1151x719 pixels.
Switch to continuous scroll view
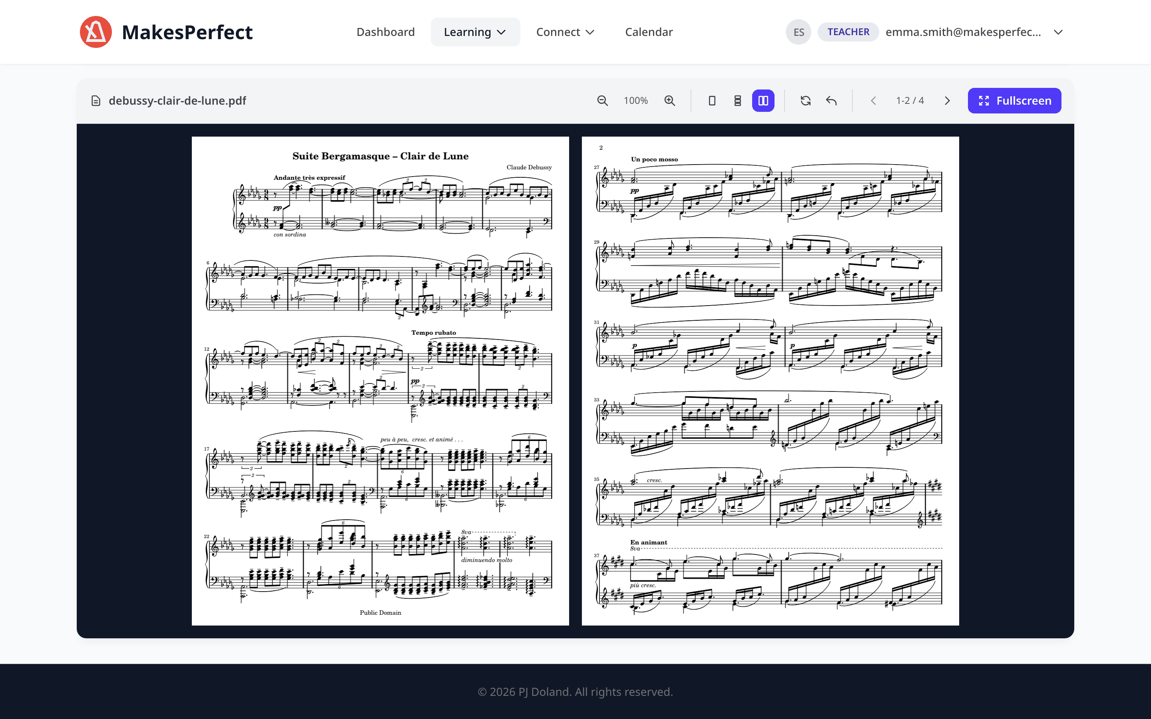pos(738,101)
